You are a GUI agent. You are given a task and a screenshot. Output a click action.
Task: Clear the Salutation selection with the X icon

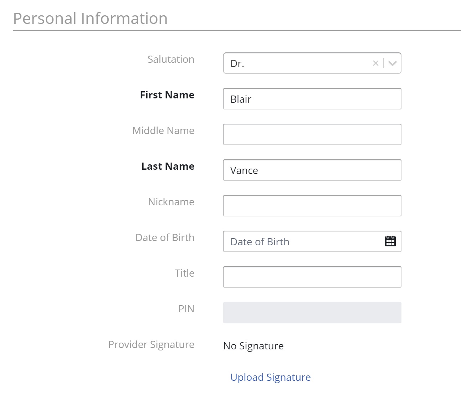pos(375,63)
